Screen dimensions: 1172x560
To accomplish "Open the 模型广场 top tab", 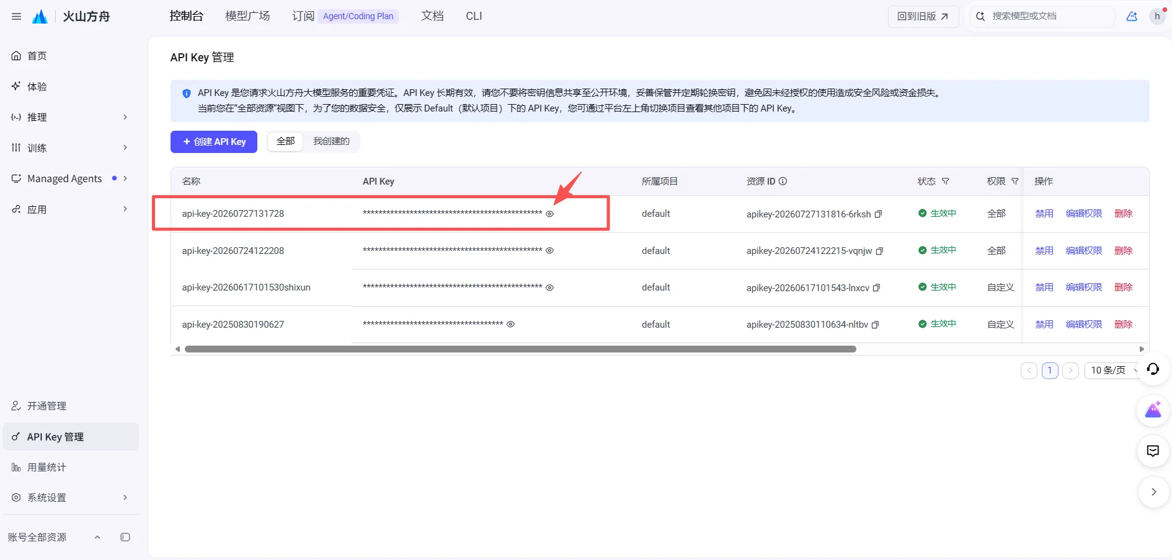I will [247, 16].
